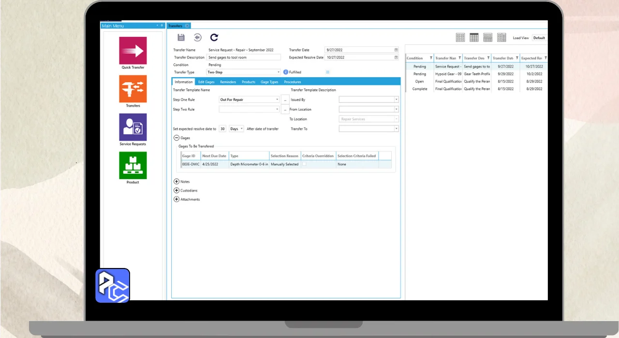This screenshot has width=619, height=338.
Task: Open the Service Requests module icon
Action: pyautogui.click(x=133, y=127)
